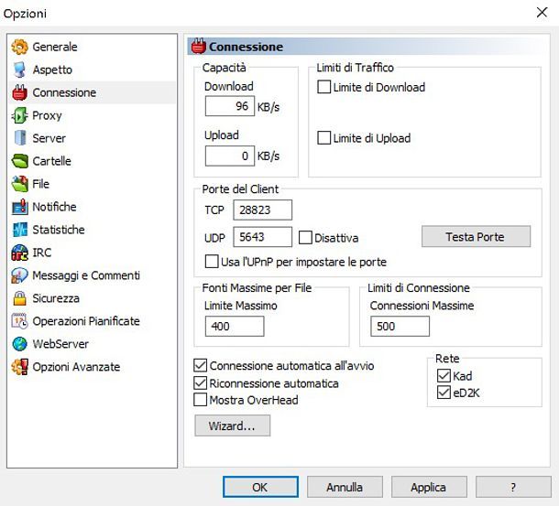Click the Notifiche icon
This screenshot has height=506, width=559.
19,207
